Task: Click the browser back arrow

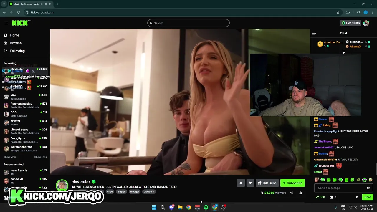Action: (x=4, y=12)
